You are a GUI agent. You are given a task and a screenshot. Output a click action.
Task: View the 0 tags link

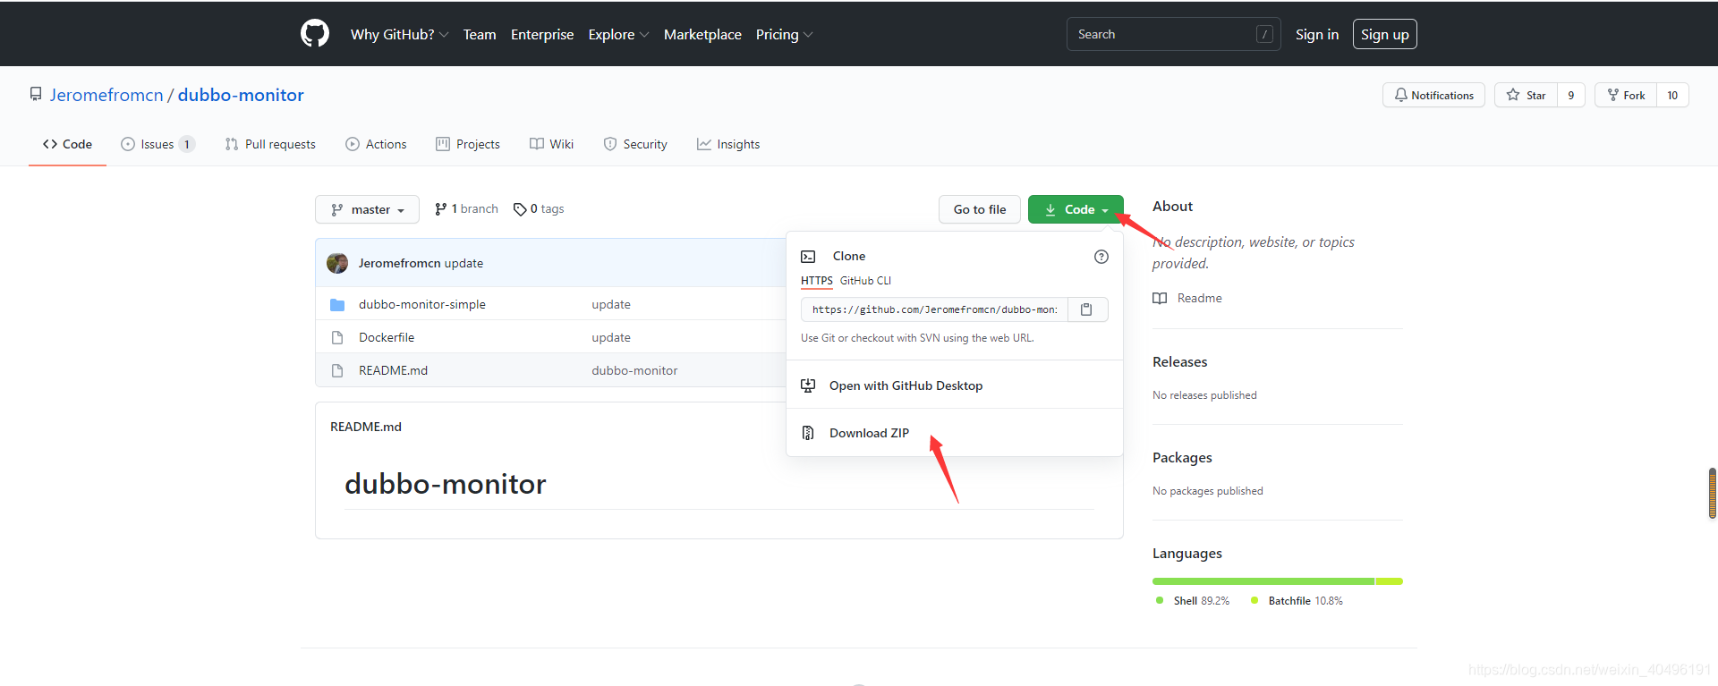click(539, 208)
